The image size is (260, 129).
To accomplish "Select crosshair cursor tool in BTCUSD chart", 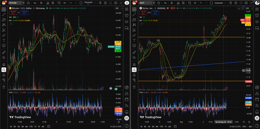I will 4,9.
